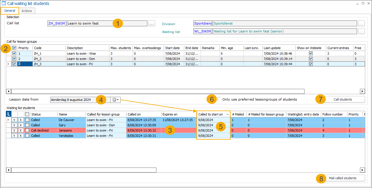Screen dimensions: 372x188
Task: Toggle the select-all checkbox above Priority column
Action: tap(14, 48)
